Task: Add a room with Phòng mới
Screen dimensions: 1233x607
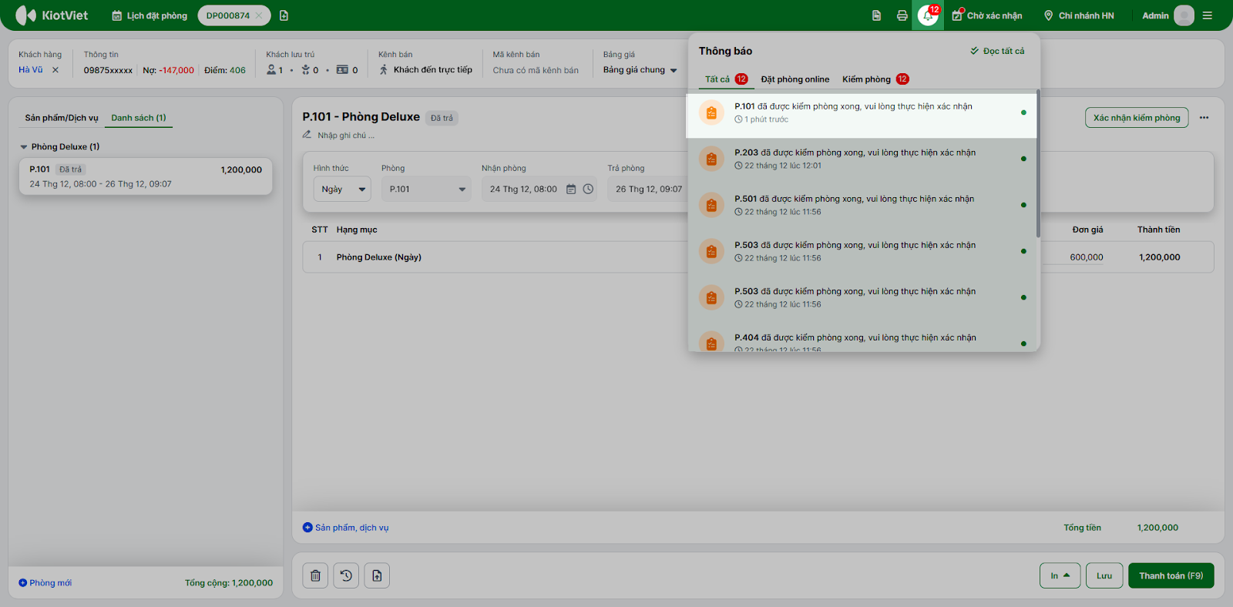Action: 45,583
